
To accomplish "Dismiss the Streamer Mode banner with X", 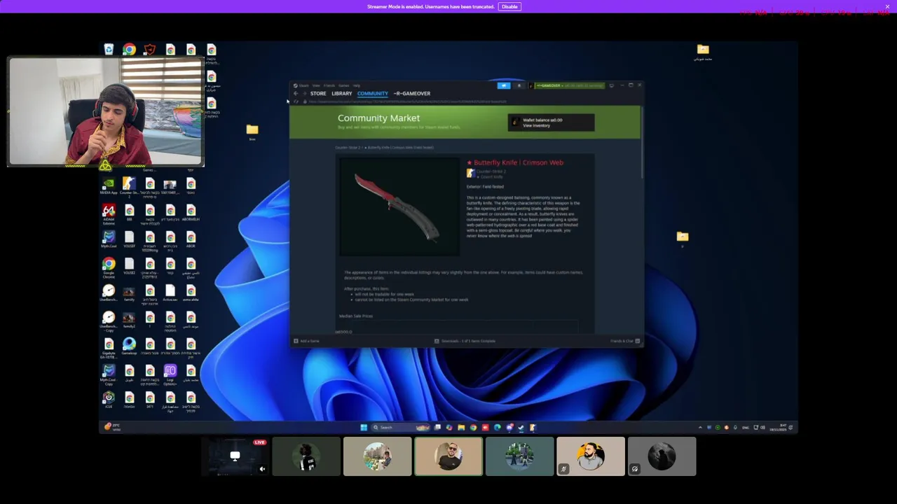I will point(887,6).
